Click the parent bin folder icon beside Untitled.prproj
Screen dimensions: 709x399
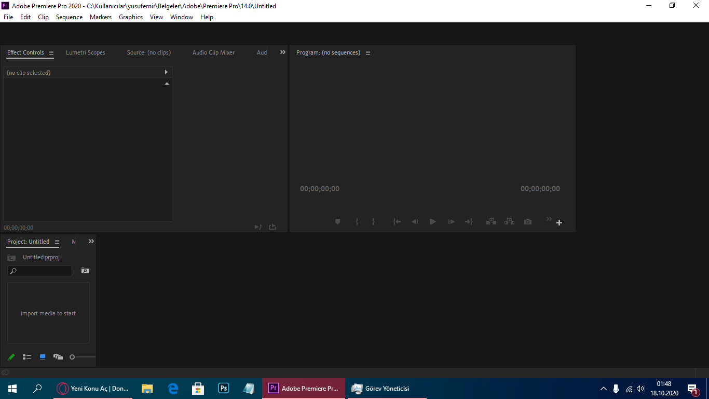pyautogui.click(x=11, y=258)
